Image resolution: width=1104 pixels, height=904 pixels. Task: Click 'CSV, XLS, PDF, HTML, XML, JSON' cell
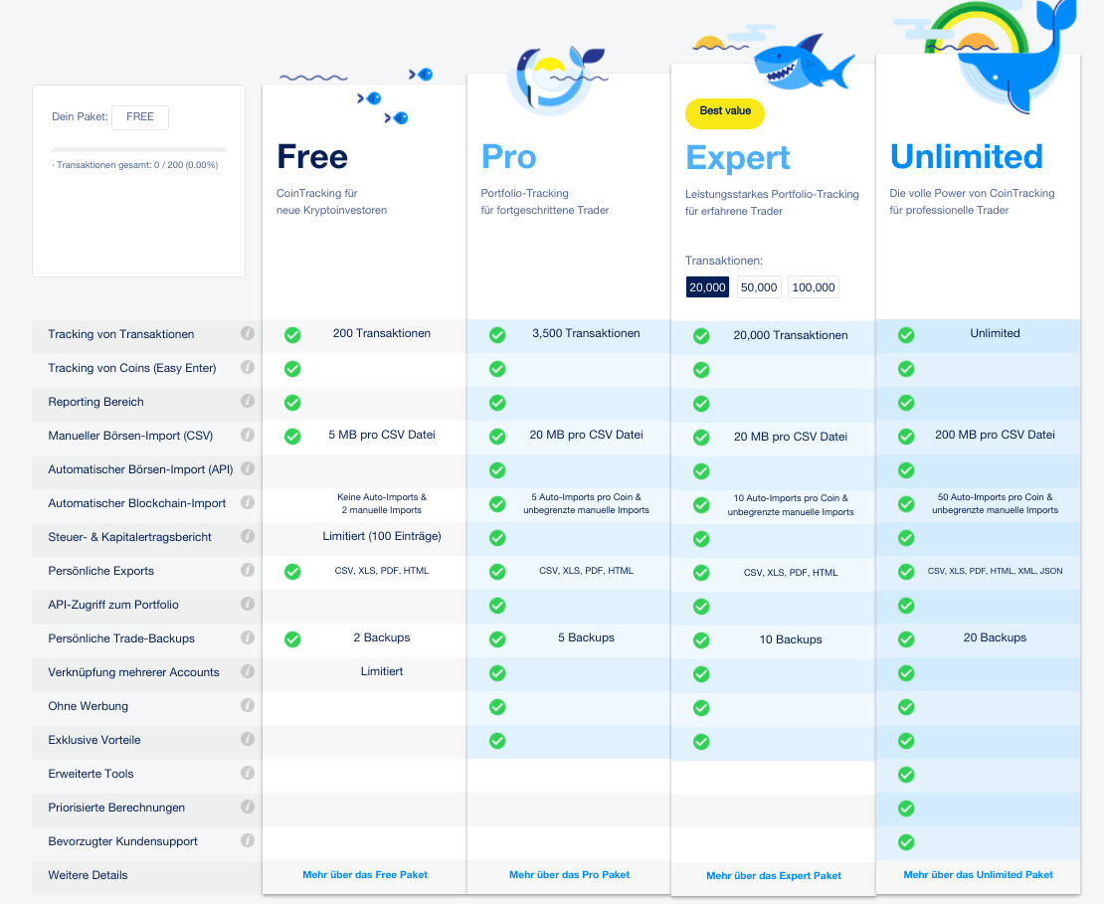[995, 571]
